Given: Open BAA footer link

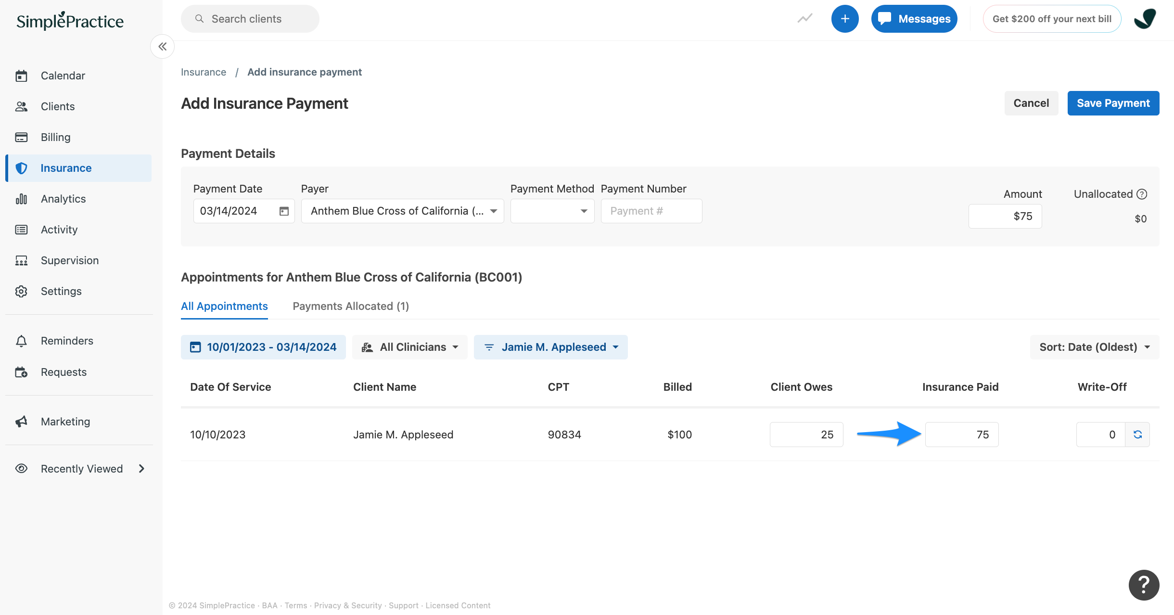Looking at the screenshot, I should click(x=269, y=605).
